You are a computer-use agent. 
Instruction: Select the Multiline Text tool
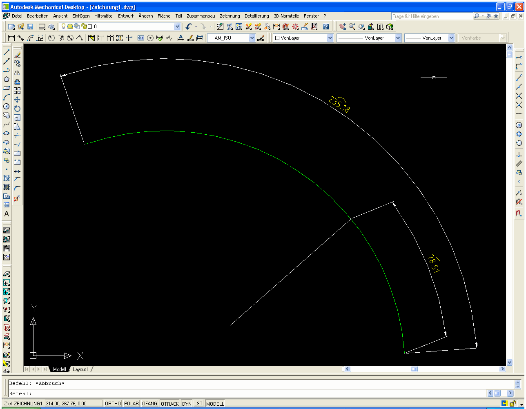[x=7, y=214]
